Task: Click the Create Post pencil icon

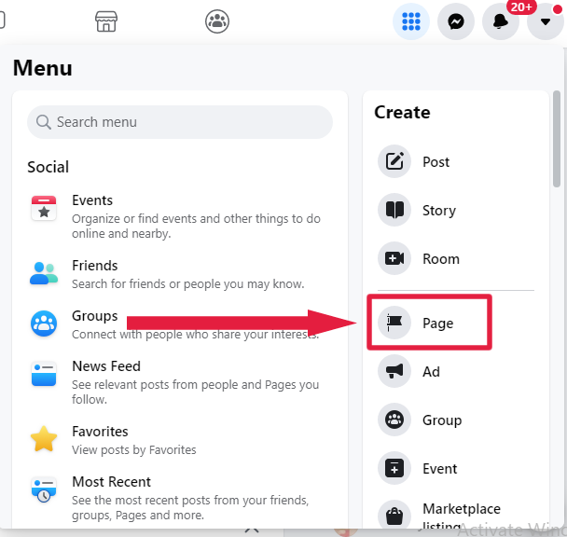Action: [x=394, y=161]
